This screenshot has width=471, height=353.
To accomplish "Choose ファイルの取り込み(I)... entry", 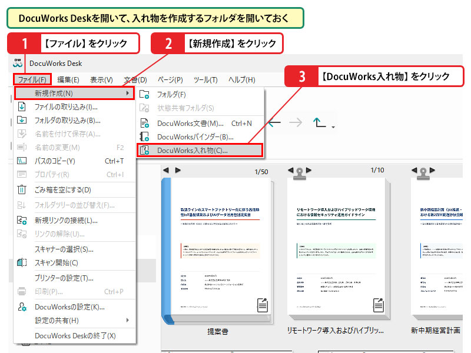I will 75,107.
